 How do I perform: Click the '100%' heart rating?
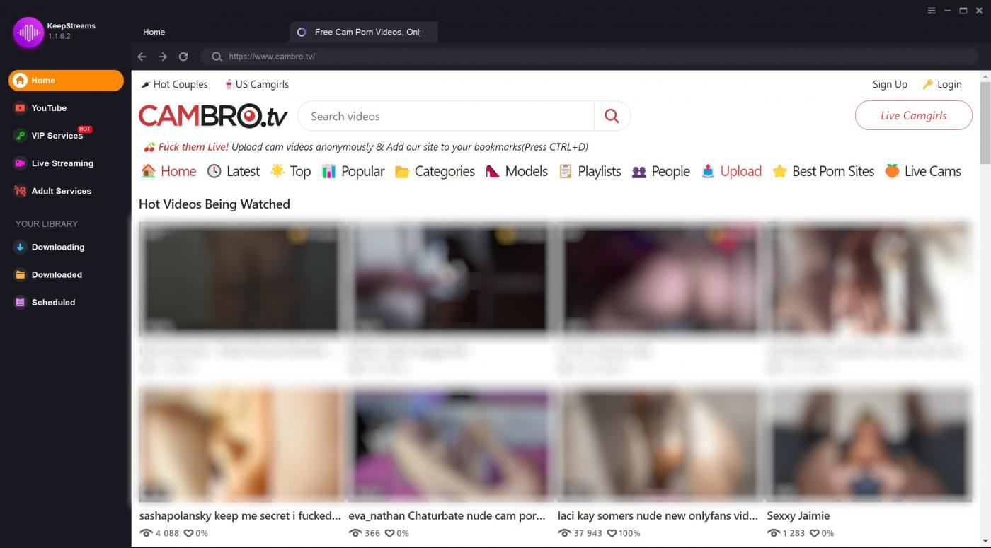point(629,533)
